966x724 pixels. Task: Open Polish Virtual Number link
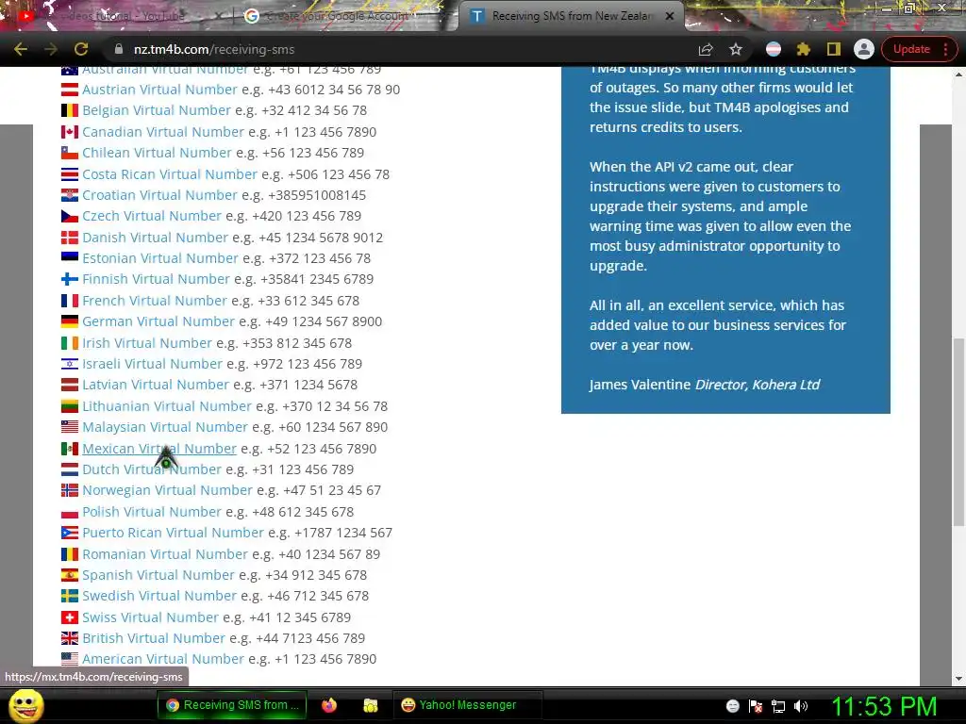(x=152, y=512)
